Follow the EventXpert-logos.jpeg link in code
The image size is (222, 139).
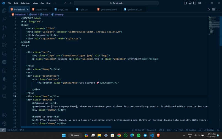pyautogui.click(x=78, y=56)
